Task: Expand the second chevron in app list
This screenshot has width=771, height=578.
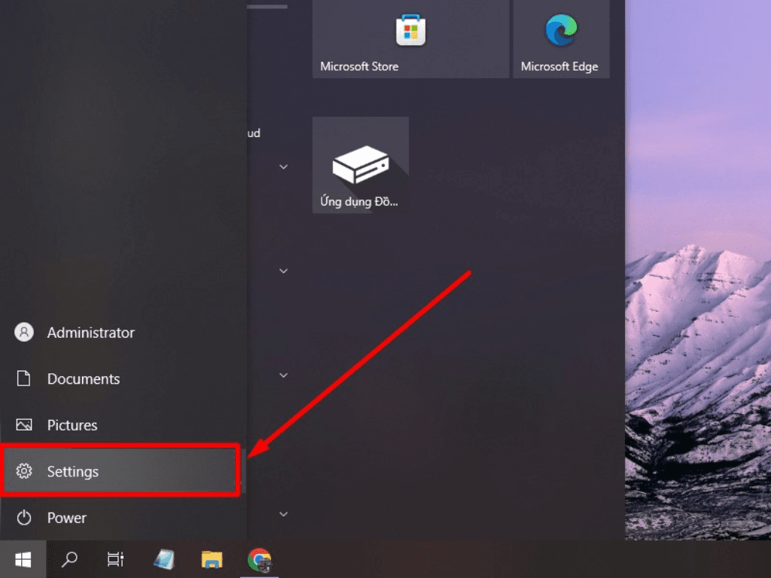Action: pos(284,270)
